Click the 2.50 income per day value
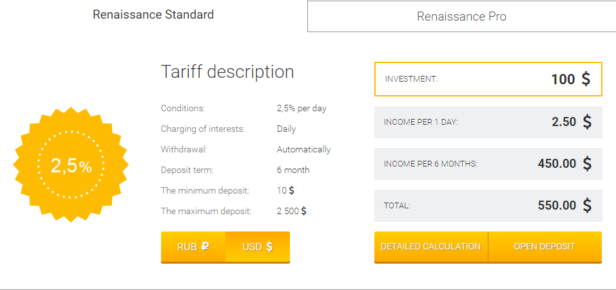Image resolution: width=616 pixels, height=290 pixels. [564, 122]
